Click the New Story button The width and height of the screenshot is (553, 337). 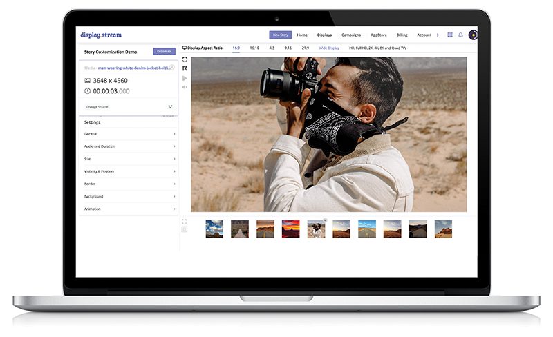click(x=281, y=35)
